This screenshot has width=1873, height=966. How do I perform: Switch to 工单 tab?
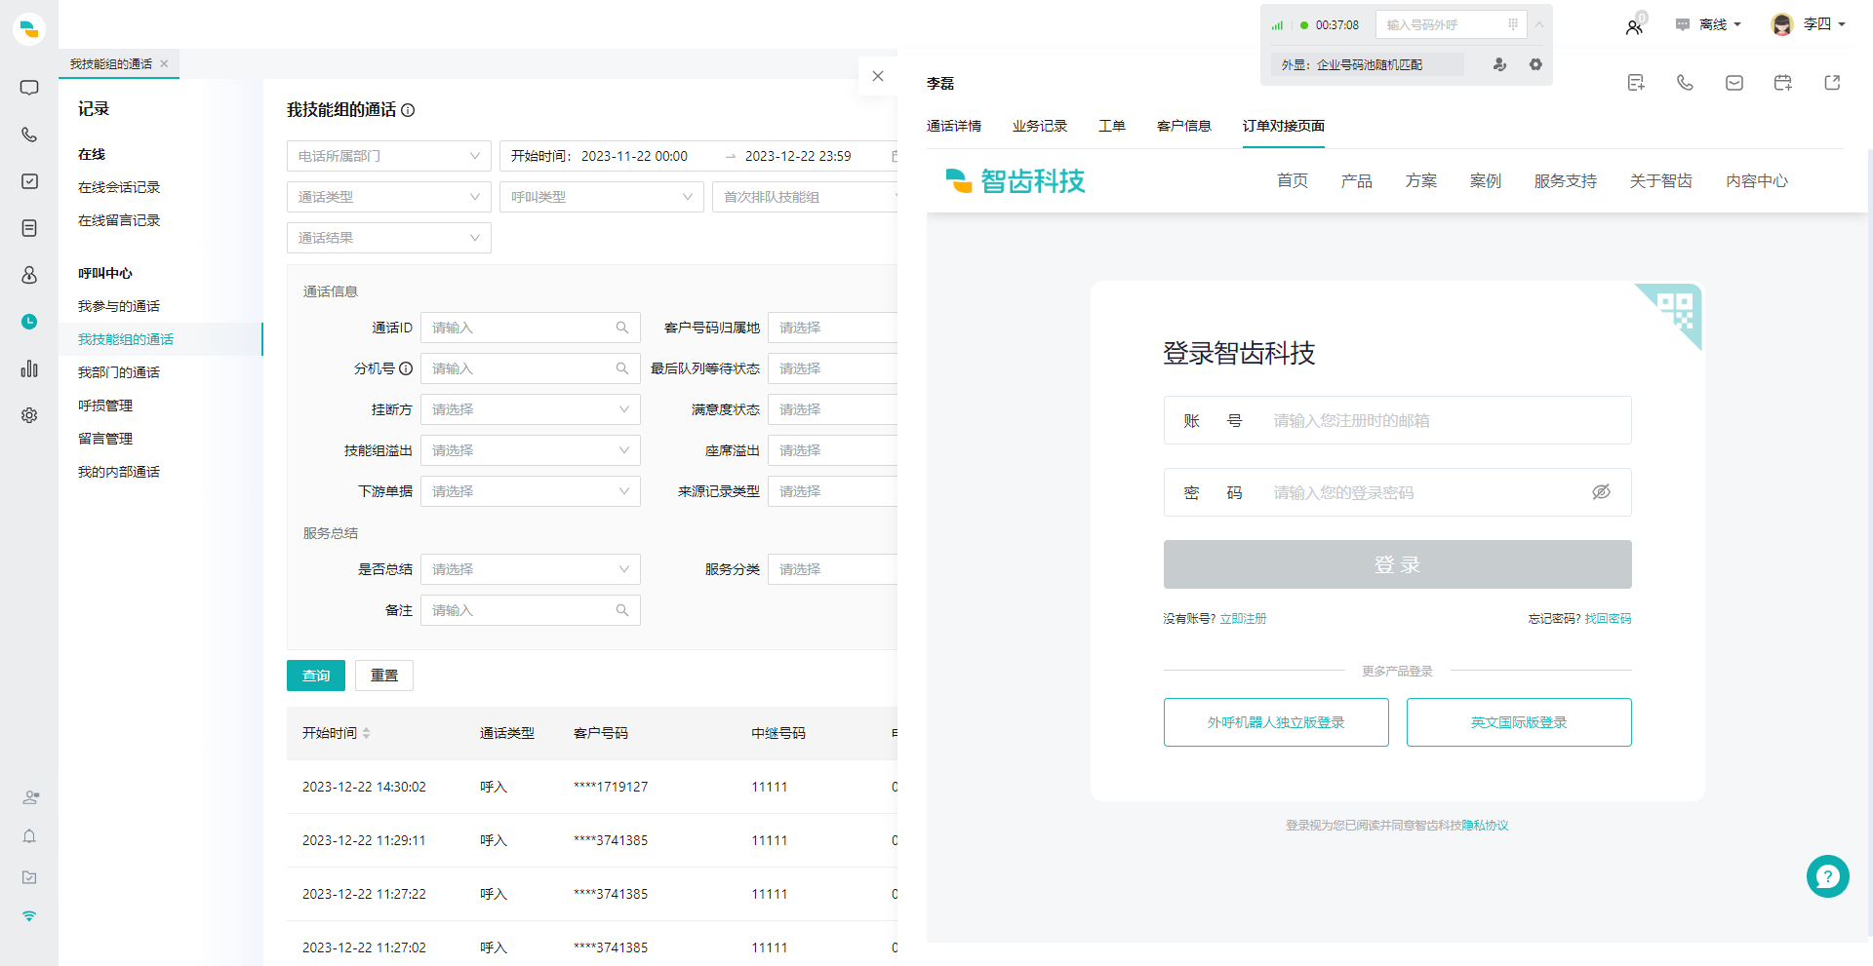[1112, 126]
